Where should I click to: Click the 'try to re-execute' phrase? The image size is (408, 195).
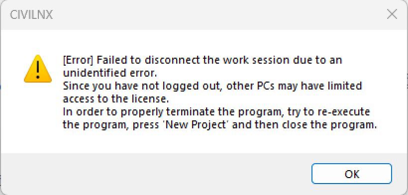tap(328, 112)
